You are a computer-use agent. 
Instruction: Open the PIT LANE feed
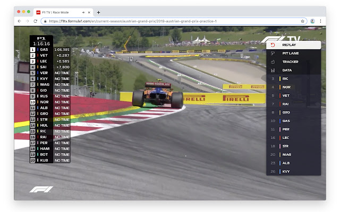click(294, 54)
